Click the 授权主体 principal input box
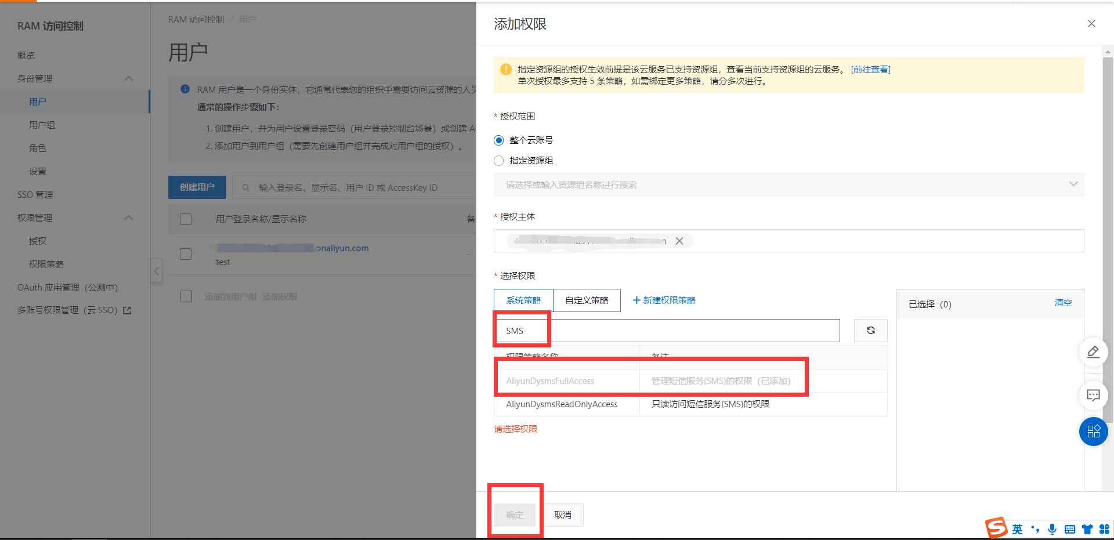The height and width of the screenshot is (540, 1114). click(789, 241)
